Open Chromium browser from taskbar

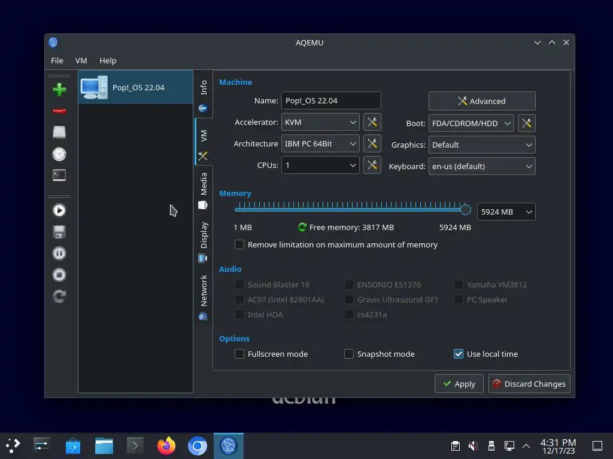198,446
